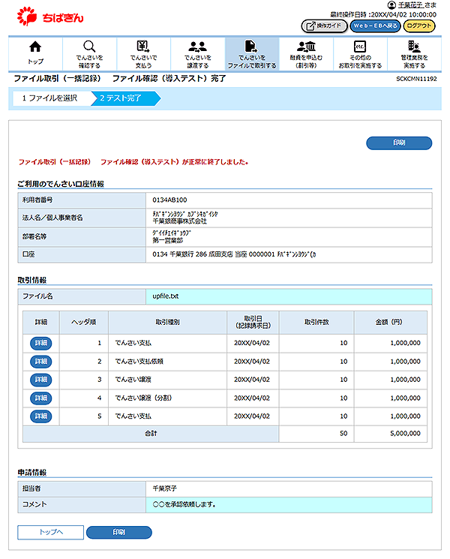Screen dimensions: 450x559
Task: Open その他のお取引を実施する menu
Action: point(360,53)
